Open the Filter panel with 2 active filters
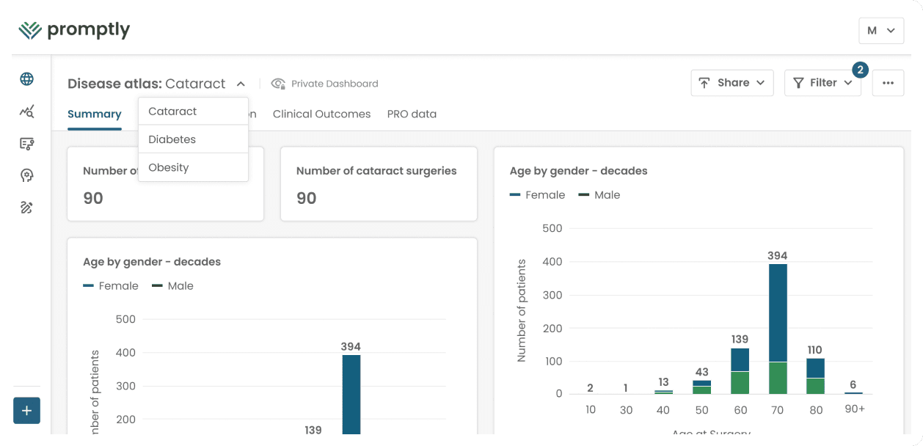The width and height of the screenshot is (923, 446). click(x=822, y=83)
